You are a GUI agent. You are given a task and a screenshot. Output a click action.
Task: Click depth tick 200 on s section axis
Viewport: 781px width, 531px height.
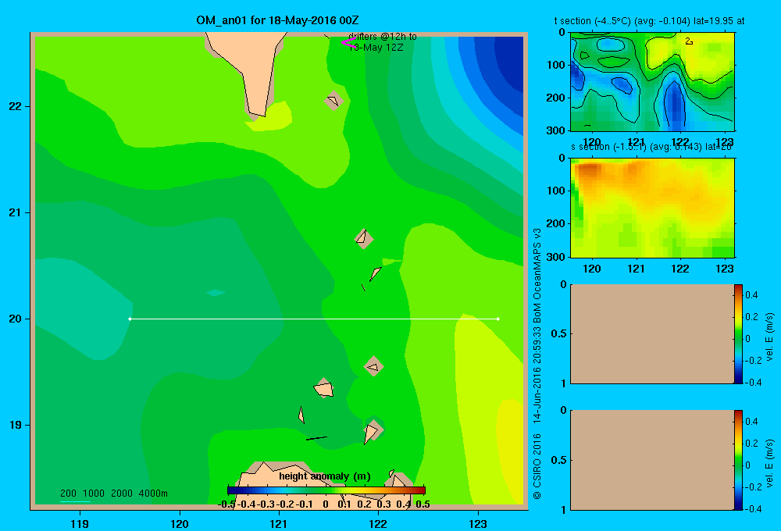[x=556, y=223]
